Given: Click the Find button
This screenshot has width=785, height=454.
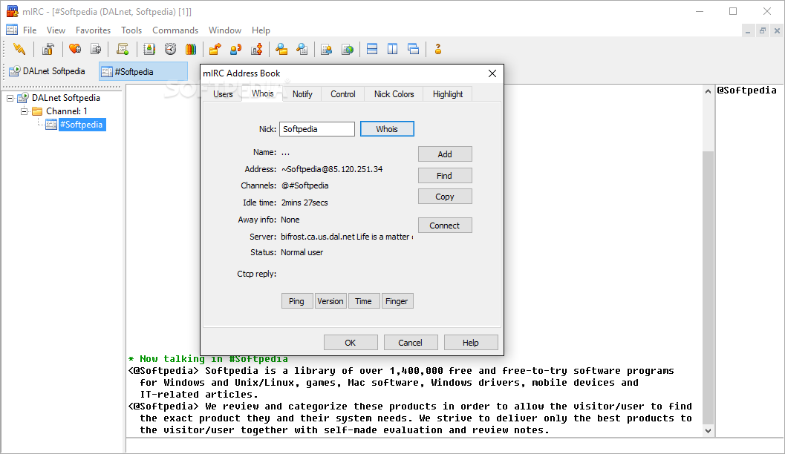Looking at the screenshot, I should [x=445, y=176].
